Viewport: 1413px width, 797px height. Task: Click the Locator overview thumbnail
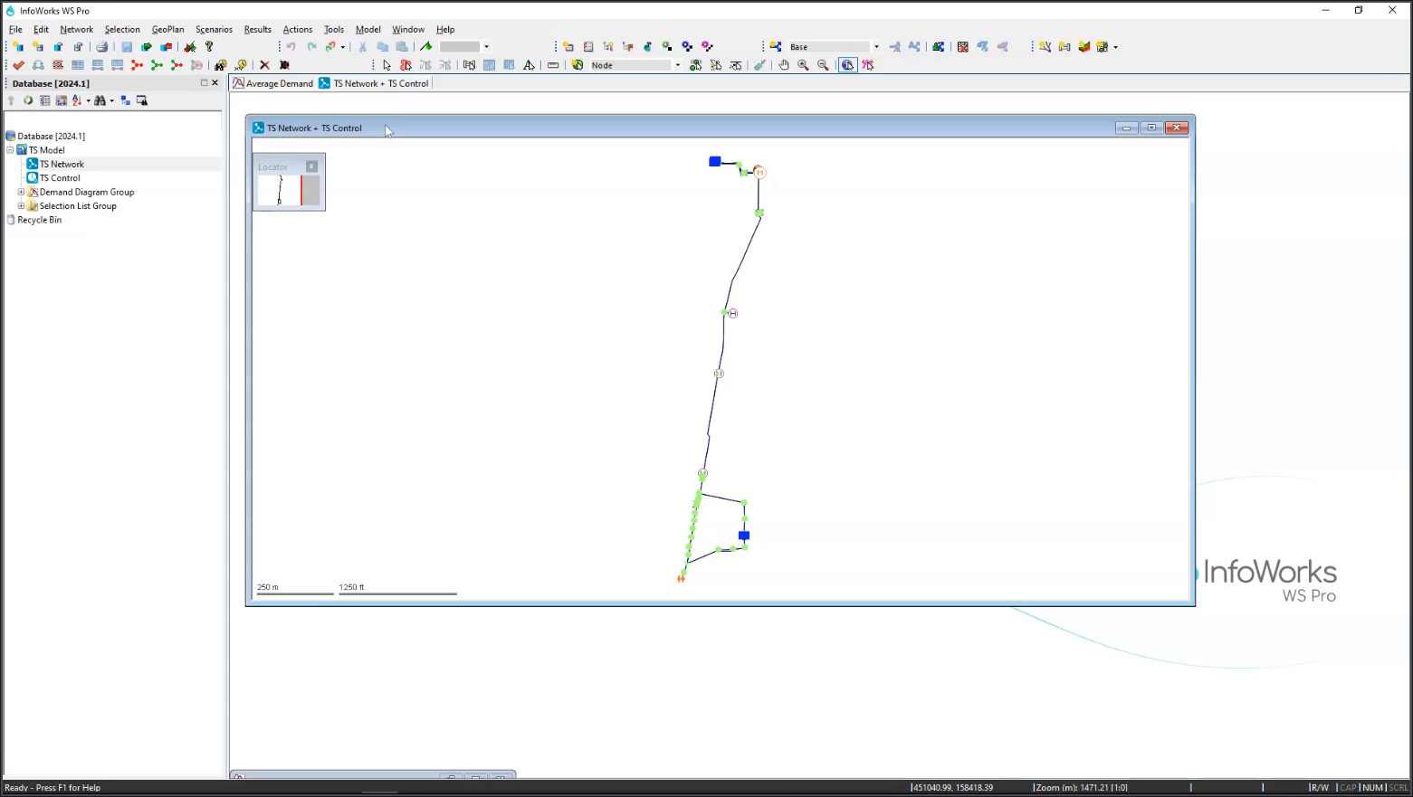click(289, 190)
